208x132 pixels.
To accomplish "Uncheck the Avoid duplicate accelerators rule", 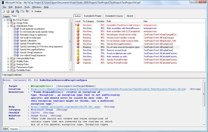I will pos(15,29).
